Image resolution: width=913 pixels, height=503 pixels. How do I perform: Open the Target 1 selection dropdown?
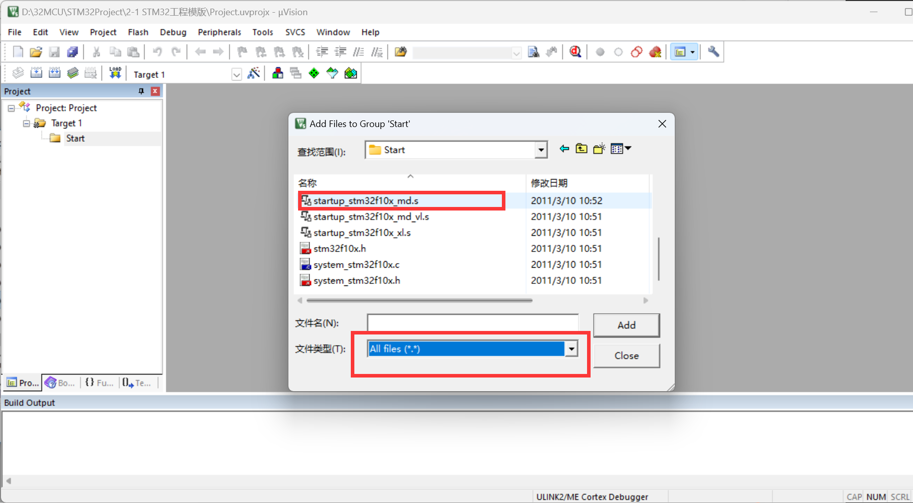coord(236,74)
